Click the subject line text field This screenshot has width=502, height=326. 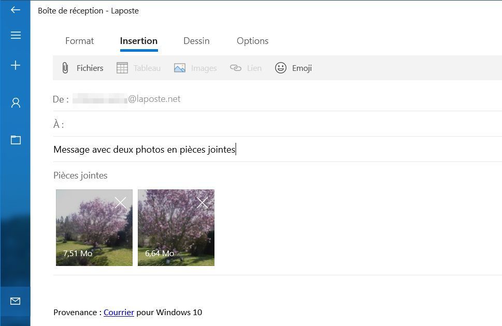[280, 150]
